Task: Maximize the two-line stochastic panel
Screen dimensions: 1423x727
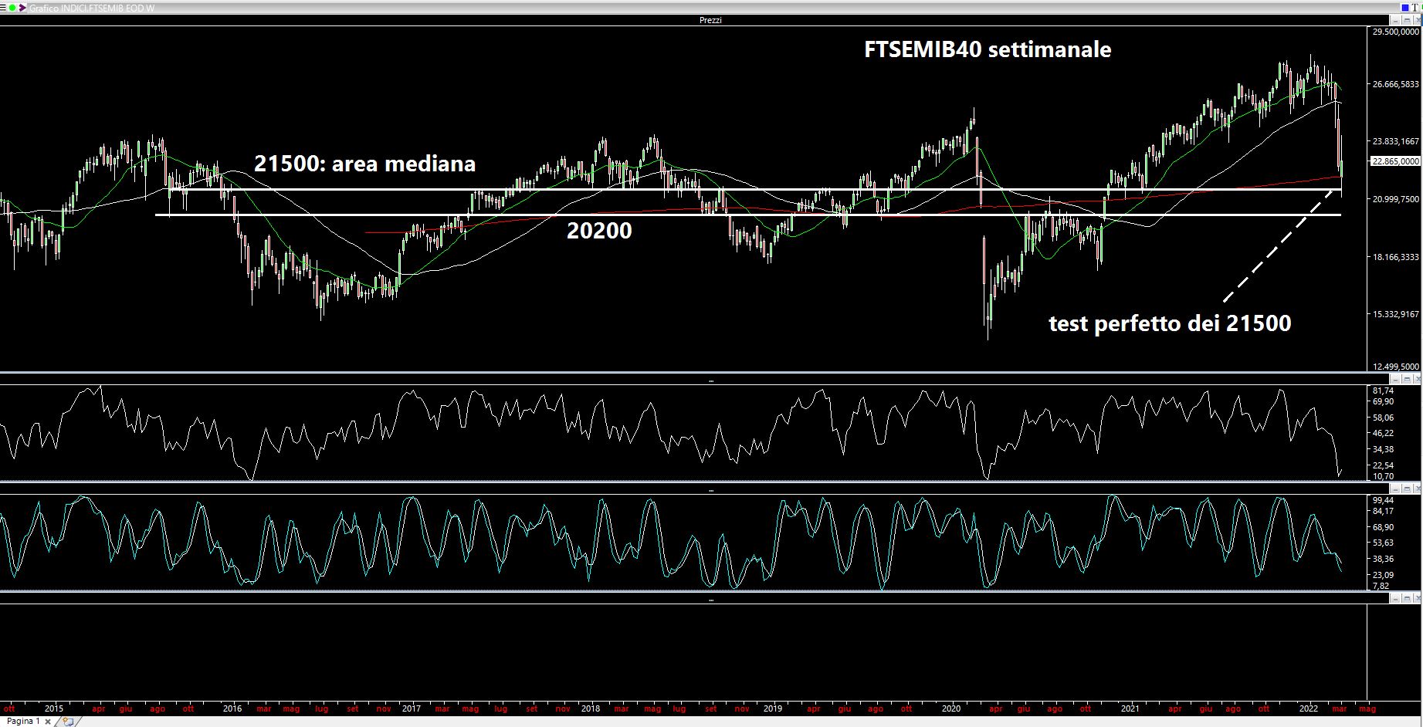Action: click(1407, 489)
